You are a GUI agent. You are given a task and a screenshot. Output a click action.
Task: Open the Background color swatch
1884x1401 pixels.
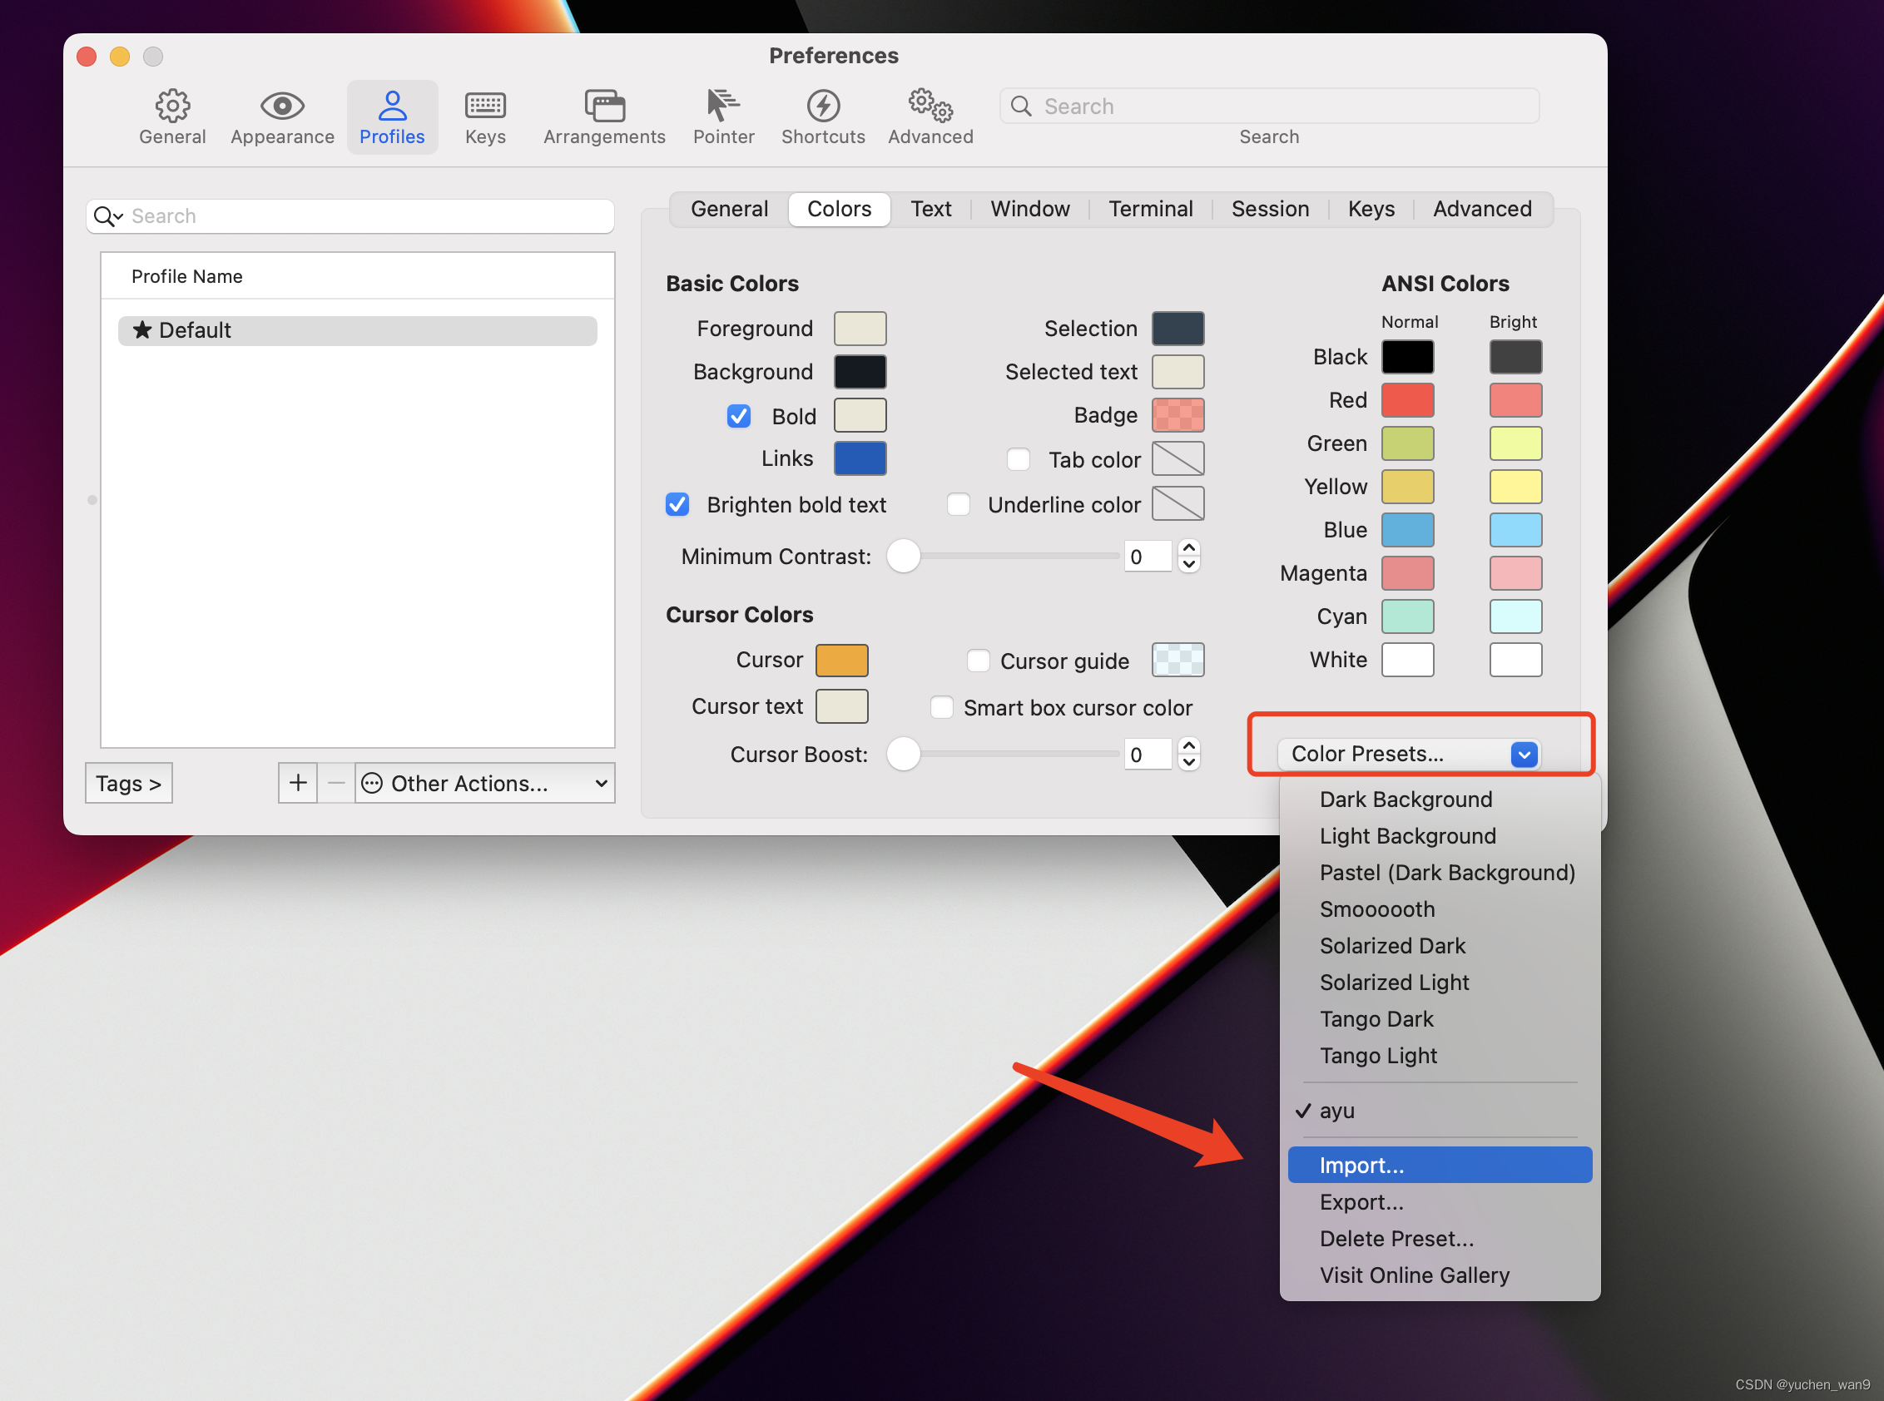click(x=860, y=371)
